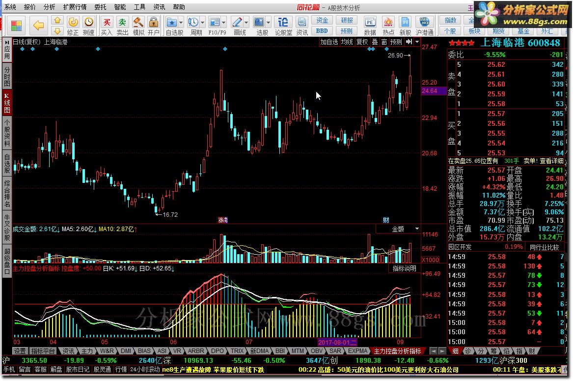
Task: Select the 细 detail tab in quote panel
Action: point(455,351)
